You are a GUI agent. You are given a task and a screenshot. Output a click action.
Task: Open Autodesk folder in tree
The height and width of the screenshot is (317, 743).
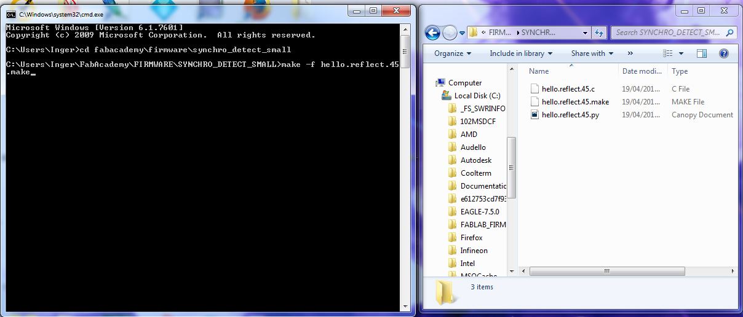476,160
